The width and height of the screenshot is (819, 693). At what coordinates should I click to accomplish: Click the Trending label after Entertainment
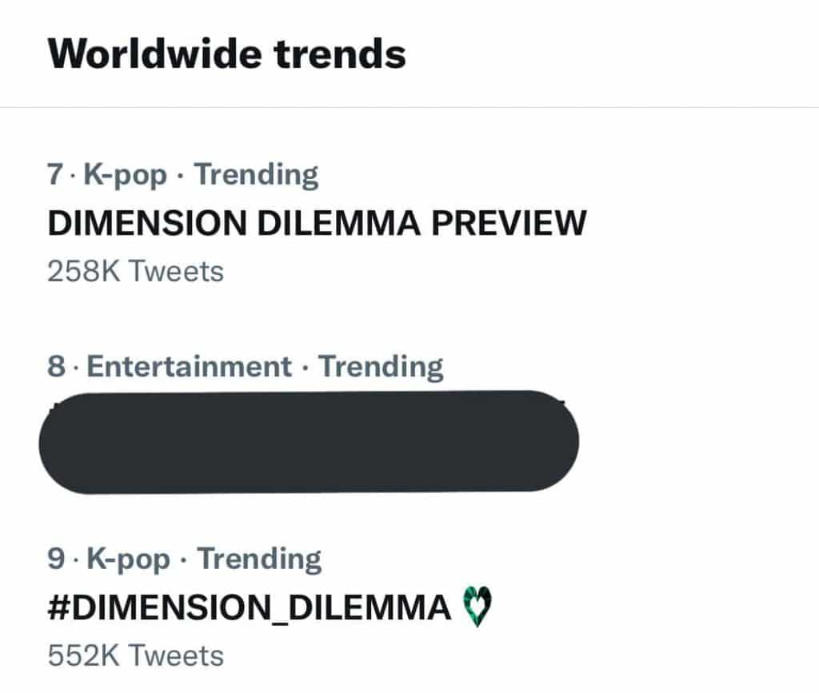[381, 367]
